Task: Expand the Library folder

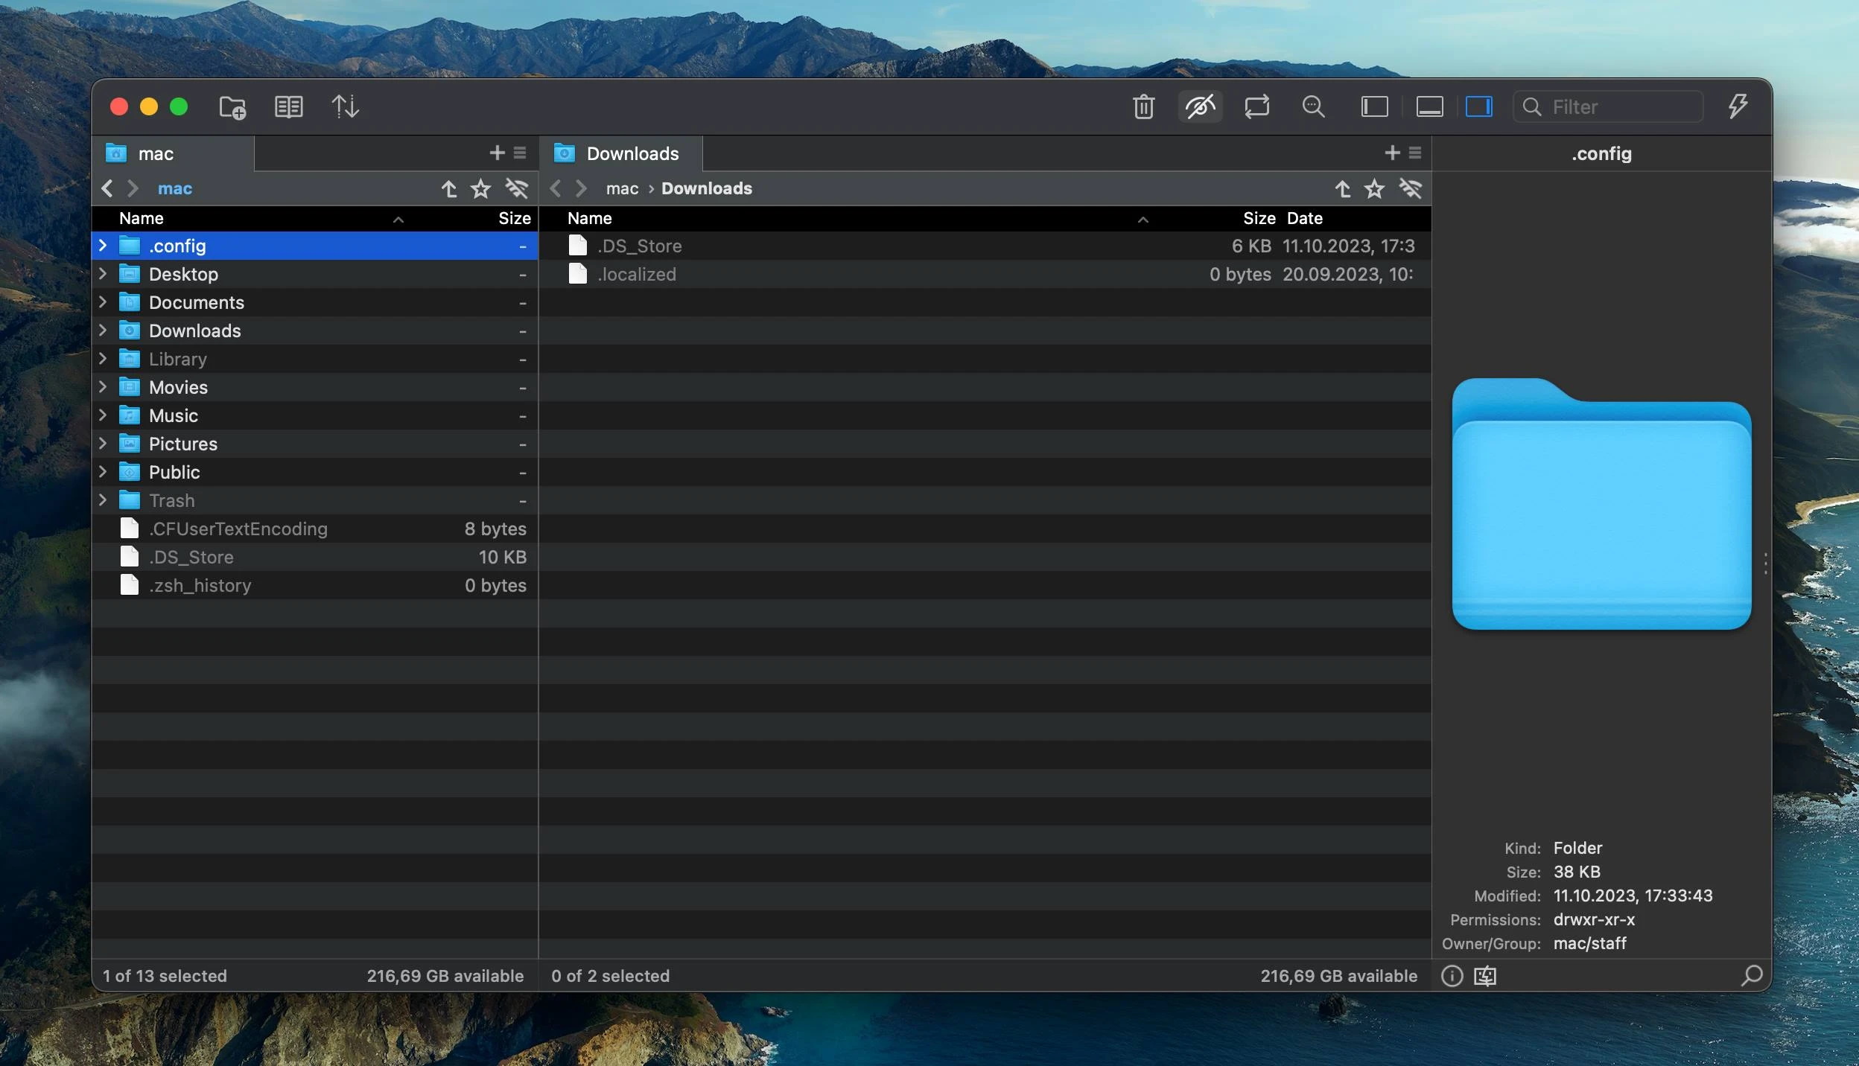Action: (x=103, y=358)
